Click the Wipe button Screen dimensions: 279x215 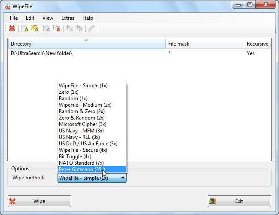point(39,201)
